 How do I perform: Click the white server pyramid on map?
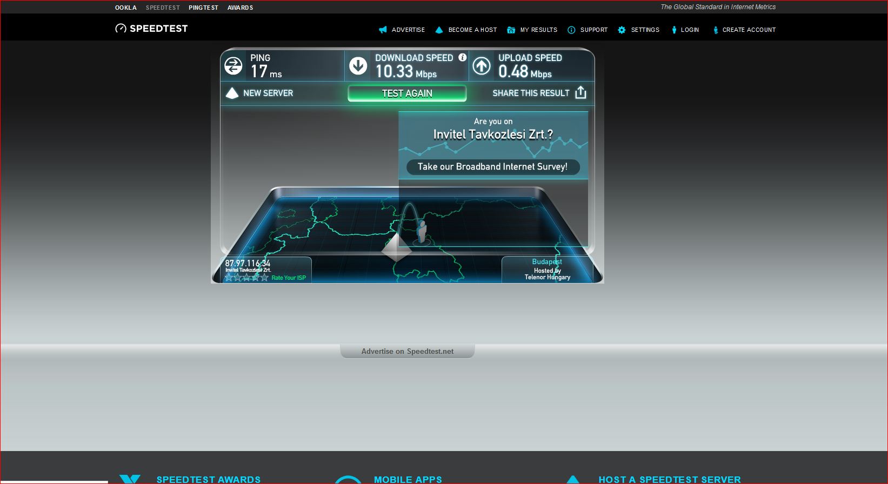[x=396, y=248]
